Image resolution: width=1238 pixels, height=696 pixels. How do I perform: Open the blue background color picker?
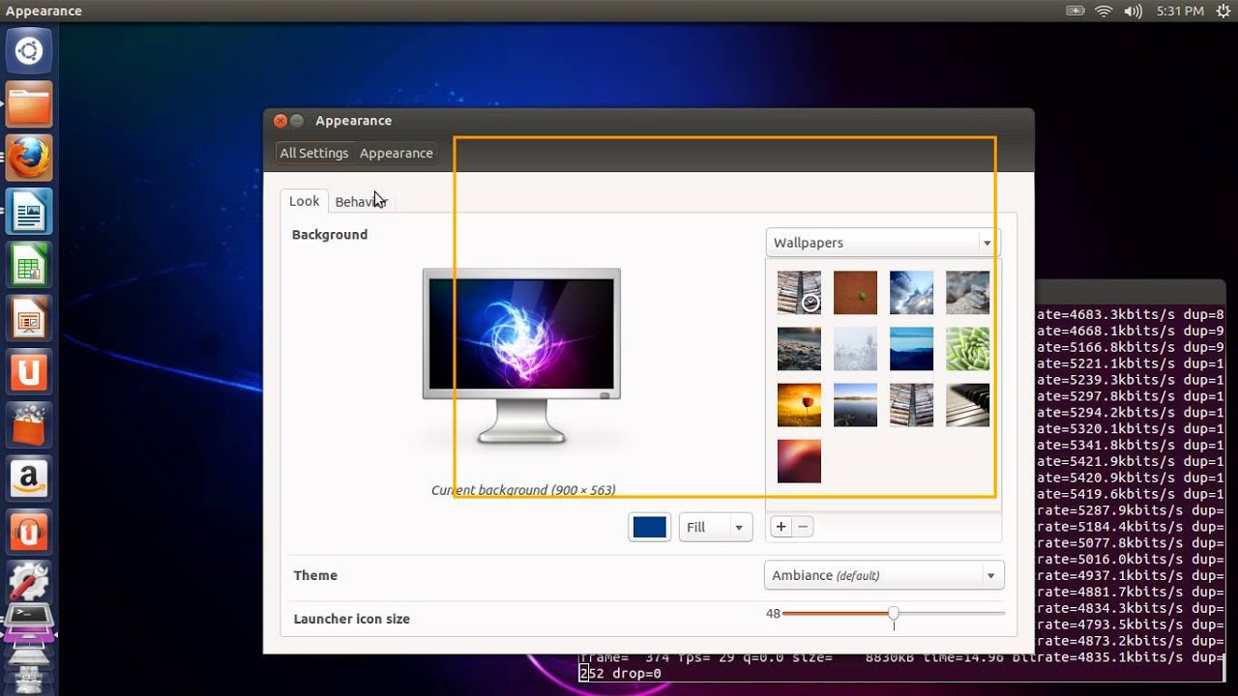[650, 527]
